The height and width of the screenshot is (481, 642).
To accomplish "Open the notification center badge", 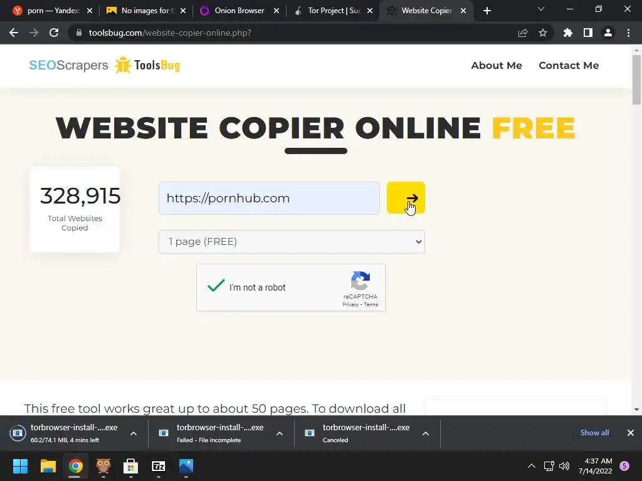I will point(624,466).
